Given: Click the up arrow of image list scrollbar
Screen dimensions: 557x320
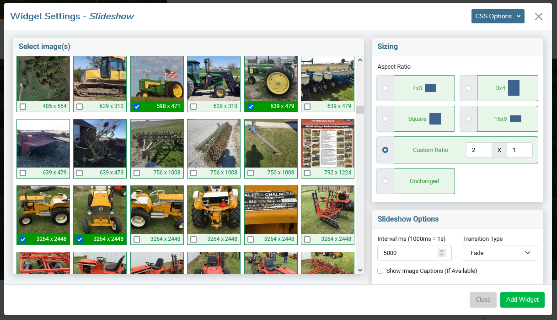Looking at the screenshot, I should 360,60.
